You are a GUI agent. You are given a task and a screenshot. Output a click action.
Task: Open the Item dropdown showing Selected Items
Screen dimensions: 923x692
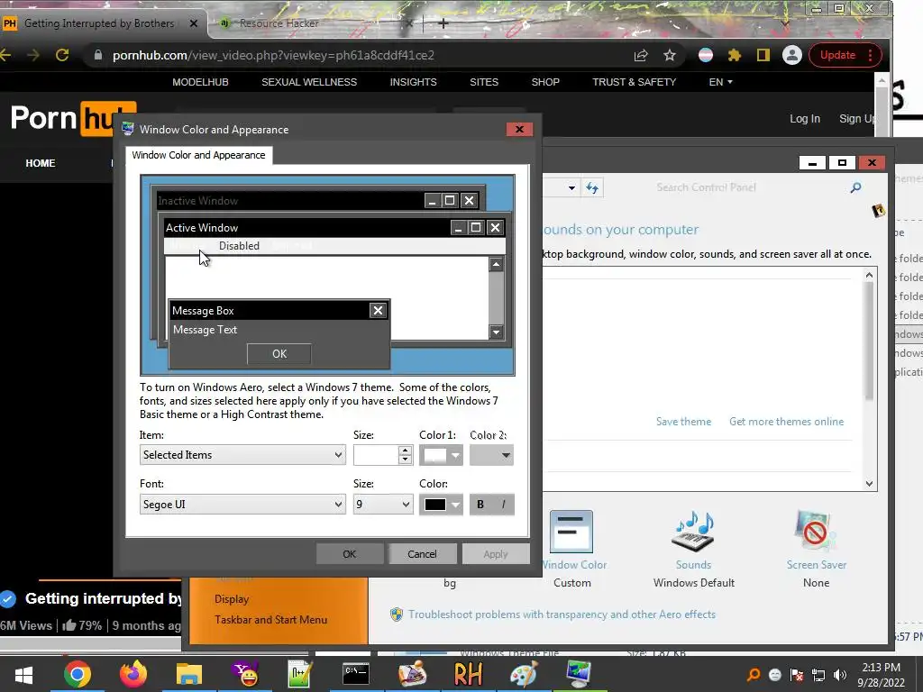tap(242, 455)
